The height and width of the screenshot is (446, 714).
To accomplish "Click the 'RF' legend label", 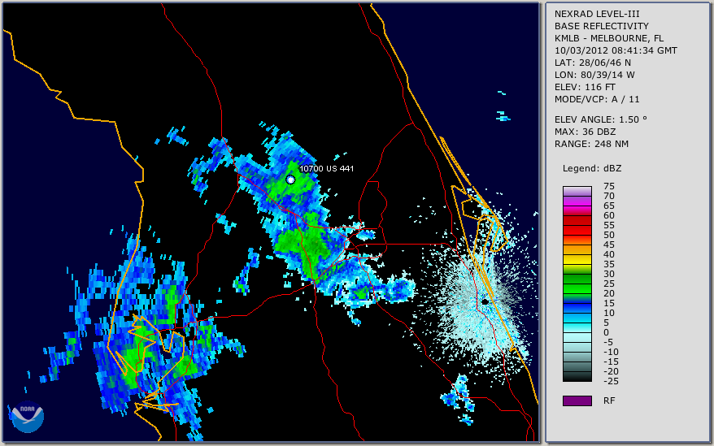I will 609,401.
